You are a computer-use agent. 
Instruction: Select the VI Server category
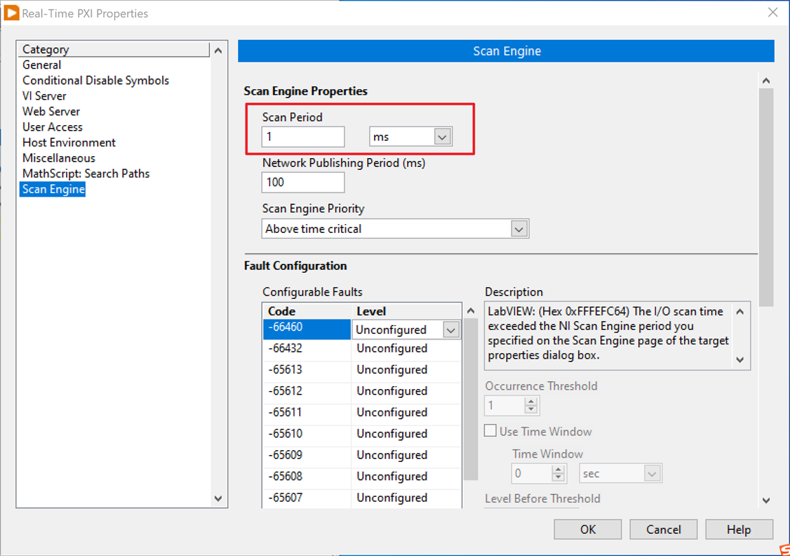[44, 96]
